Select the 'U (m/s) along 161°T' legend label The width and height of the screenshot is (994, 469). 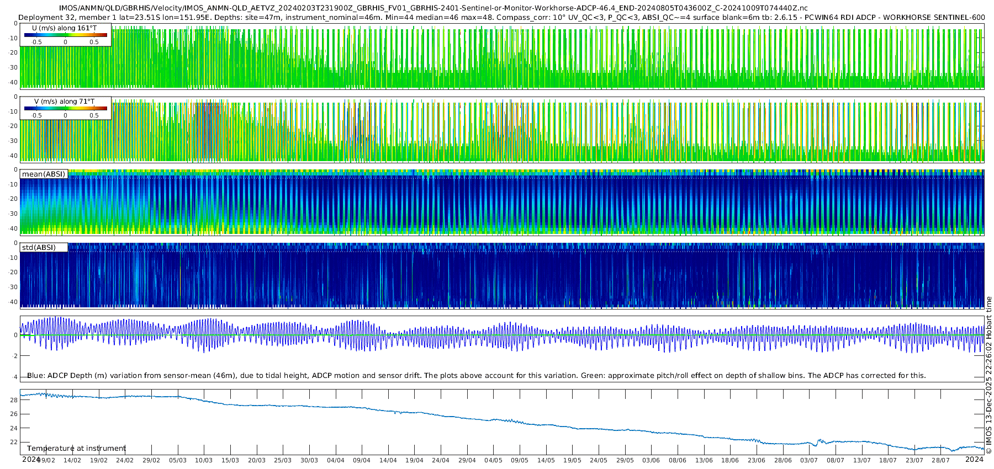tap(65, 28)
